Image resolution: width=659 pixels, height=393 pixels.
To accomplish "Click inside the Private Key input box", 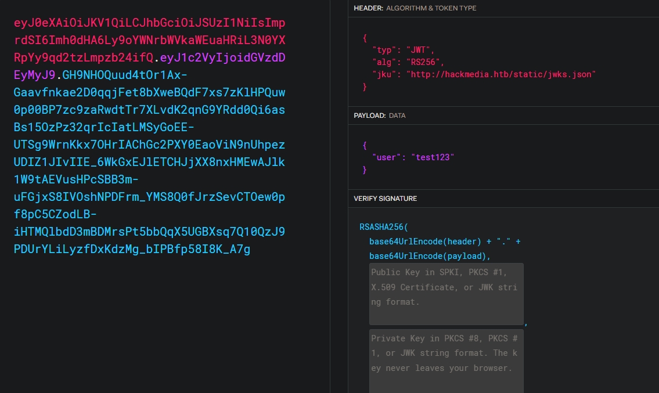I will pyautogui.click(x=446, y=360).
